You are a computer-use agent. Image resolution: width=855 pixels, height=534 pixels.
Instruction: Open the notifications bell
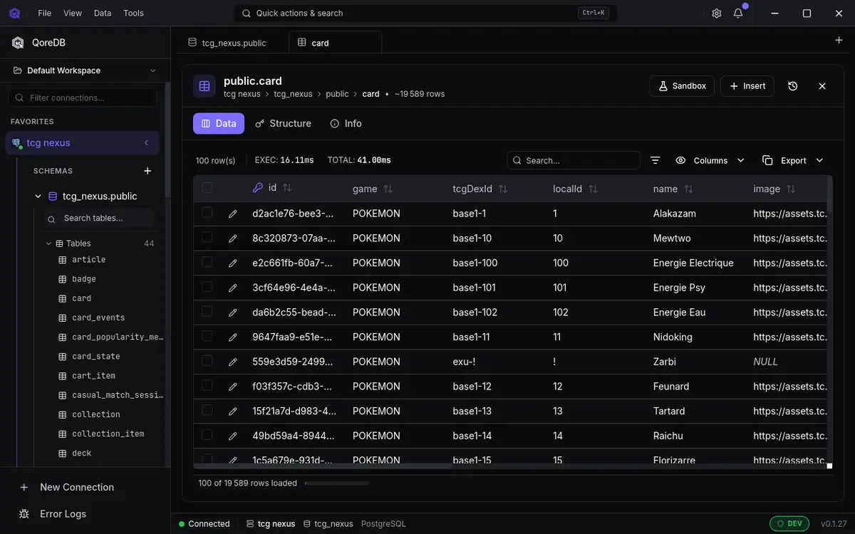[738, 13]
